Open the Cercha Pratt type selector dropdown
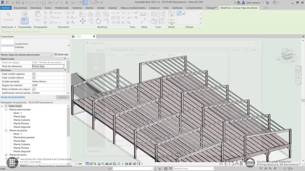Screen dimensions: 305x171 [68, 46]
